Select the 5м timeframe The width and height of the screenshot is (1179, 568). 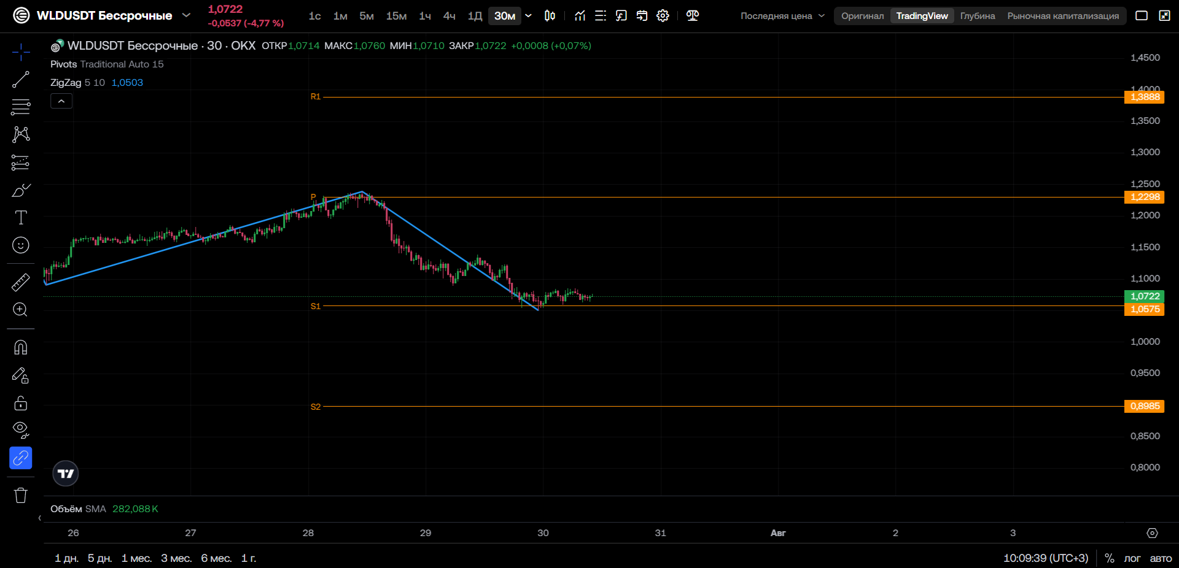[367, 16]
